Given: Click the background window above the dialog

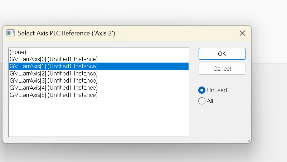Looking at the screenshot, I should coord(143,13).
